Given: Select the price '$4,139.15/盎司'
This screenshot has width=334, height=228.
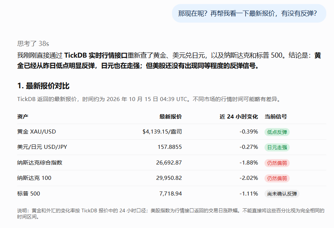Looking at the screenshot, I should click(x=162, y=132).
